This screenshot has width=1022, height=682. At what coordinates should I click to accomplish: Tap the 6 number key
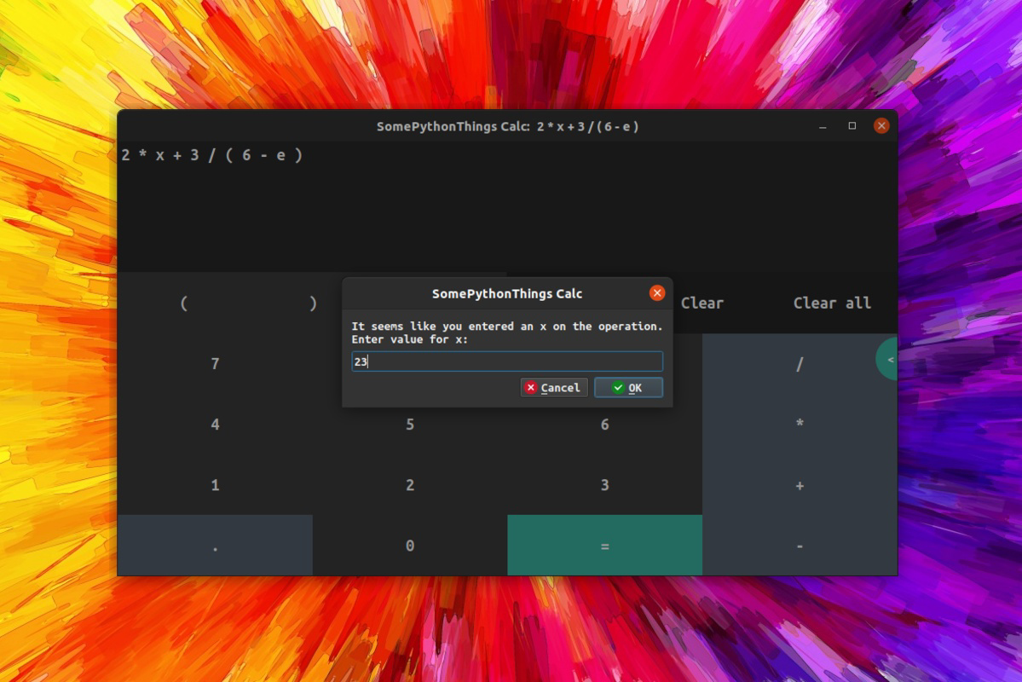coord(605,425)
